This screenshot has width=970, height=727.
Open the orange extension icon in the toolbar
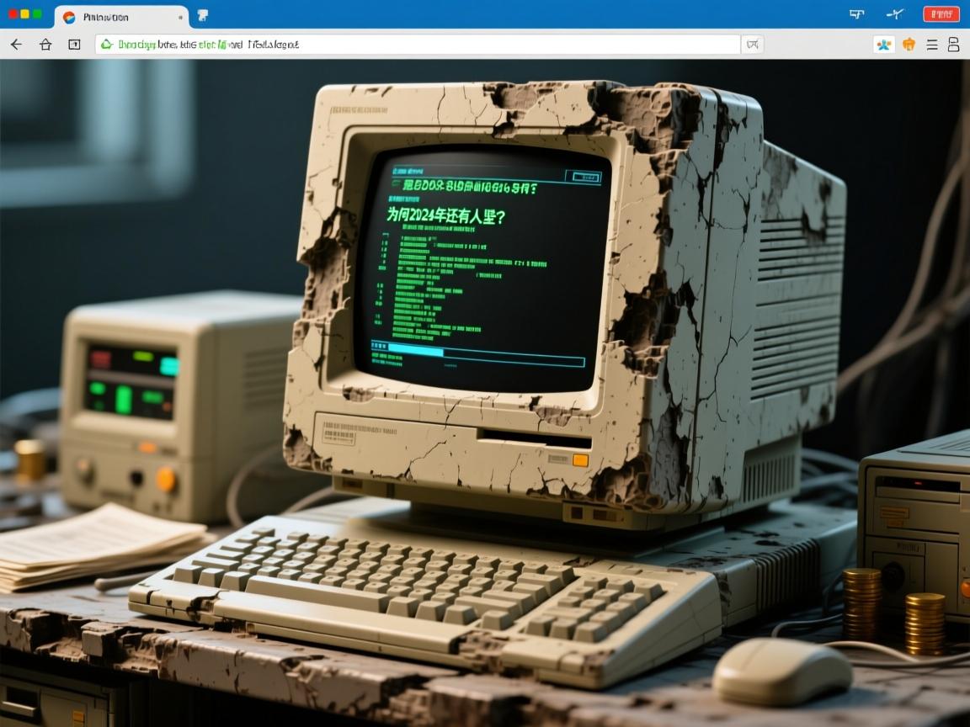tap(909, 45)
